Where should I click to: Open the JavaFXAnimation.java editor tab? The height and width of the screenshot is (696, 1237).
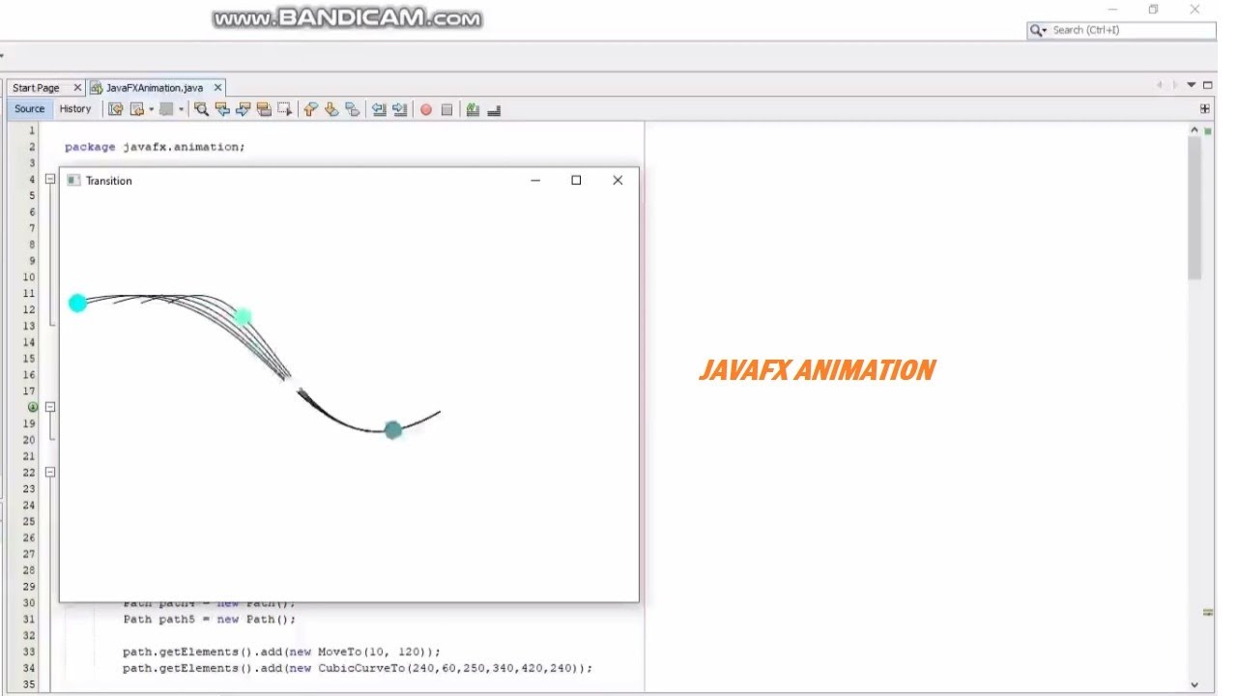[x=155, y=88]
